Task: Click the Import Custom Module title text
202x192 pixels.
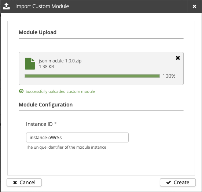Action: click(42, 6)
